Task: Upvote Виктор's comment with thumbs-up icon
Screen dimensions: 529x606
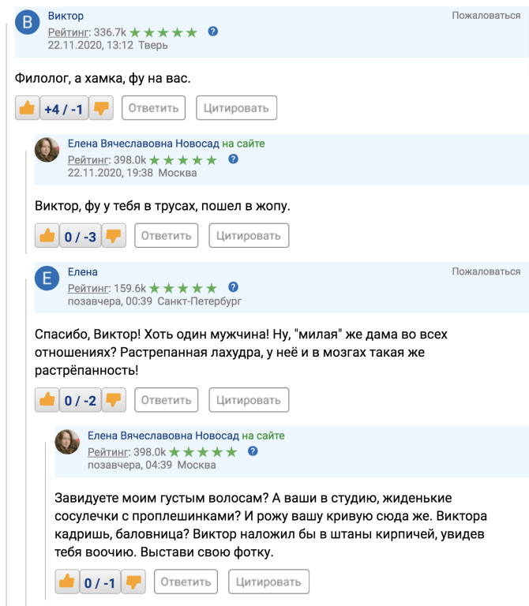Action: pyautogui.click(x=28, y=108)
